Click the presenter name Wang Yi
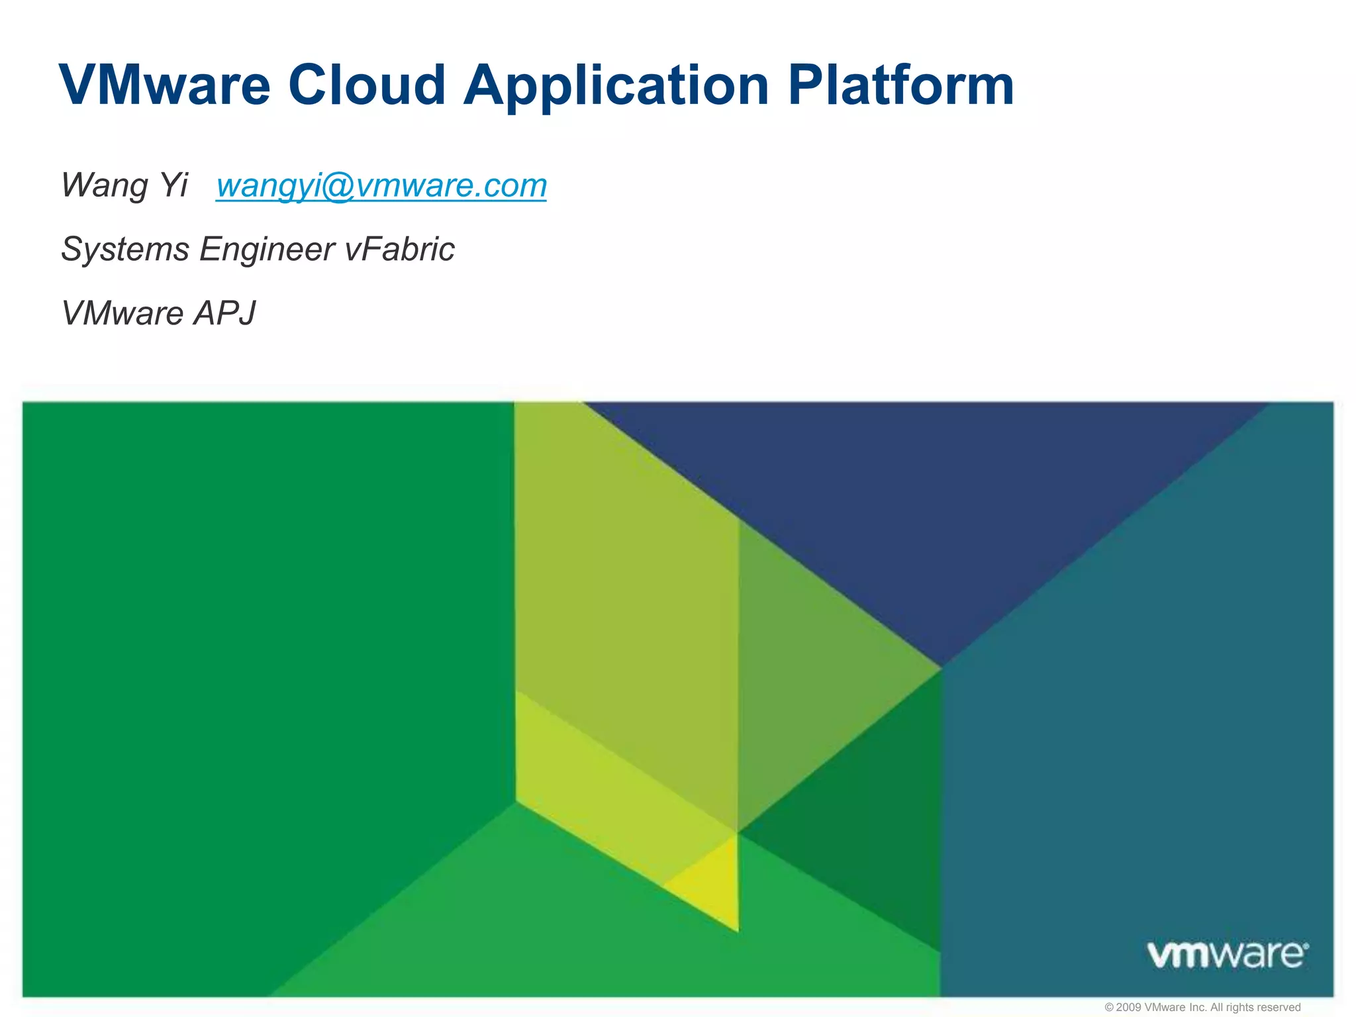This screenshot has height=1017, width=1356. [x=124, y=185]
